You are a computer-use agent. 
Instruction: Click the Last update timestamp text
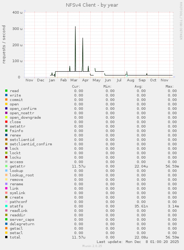(138, 242)
